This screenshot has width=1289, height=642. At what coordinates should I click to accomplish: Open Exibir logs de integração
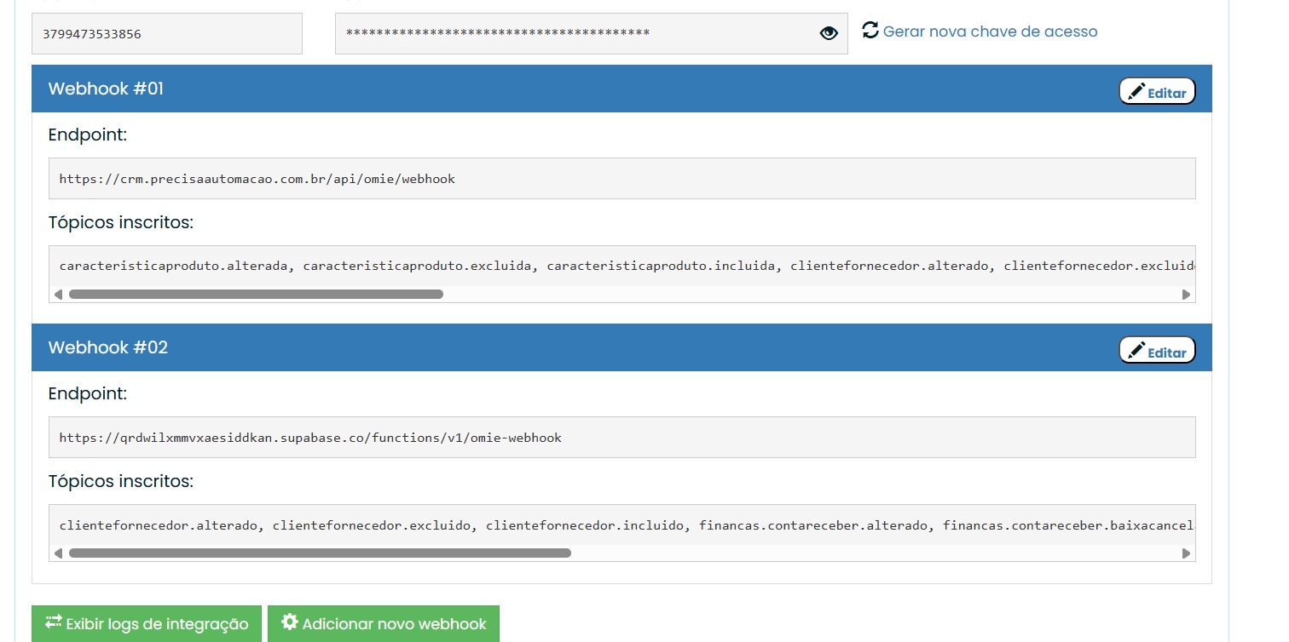pyautogui.click(x=146, y=623)
